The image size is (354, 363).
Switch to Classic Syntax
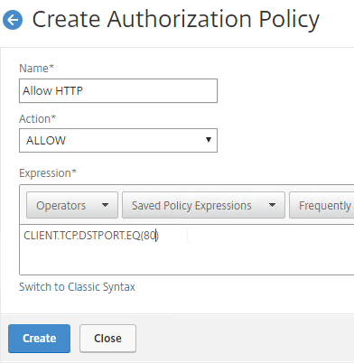[x=77, y=287]
